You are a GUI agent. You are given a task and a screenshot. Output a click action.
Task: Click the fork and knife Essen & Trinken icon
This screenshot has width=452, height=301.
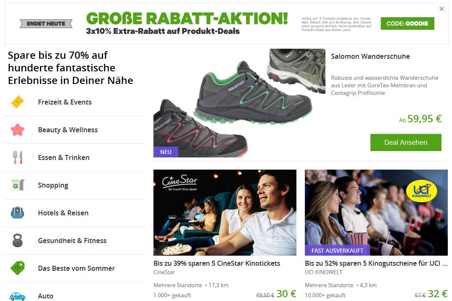[x=17, y=157]
